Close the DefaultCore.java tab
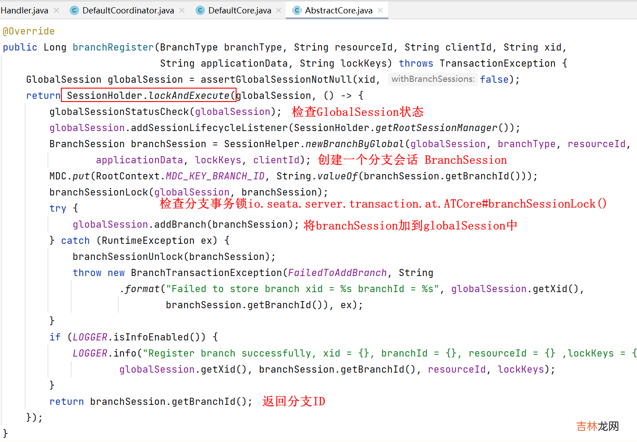637x442 pixels. (279, 10)
